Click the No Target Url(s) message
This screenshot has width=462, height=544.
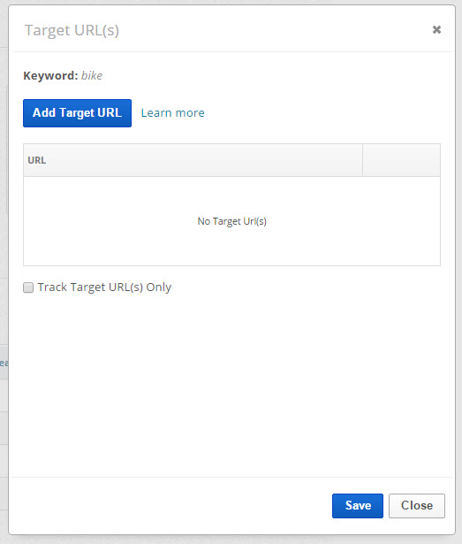tap(231, 221)
